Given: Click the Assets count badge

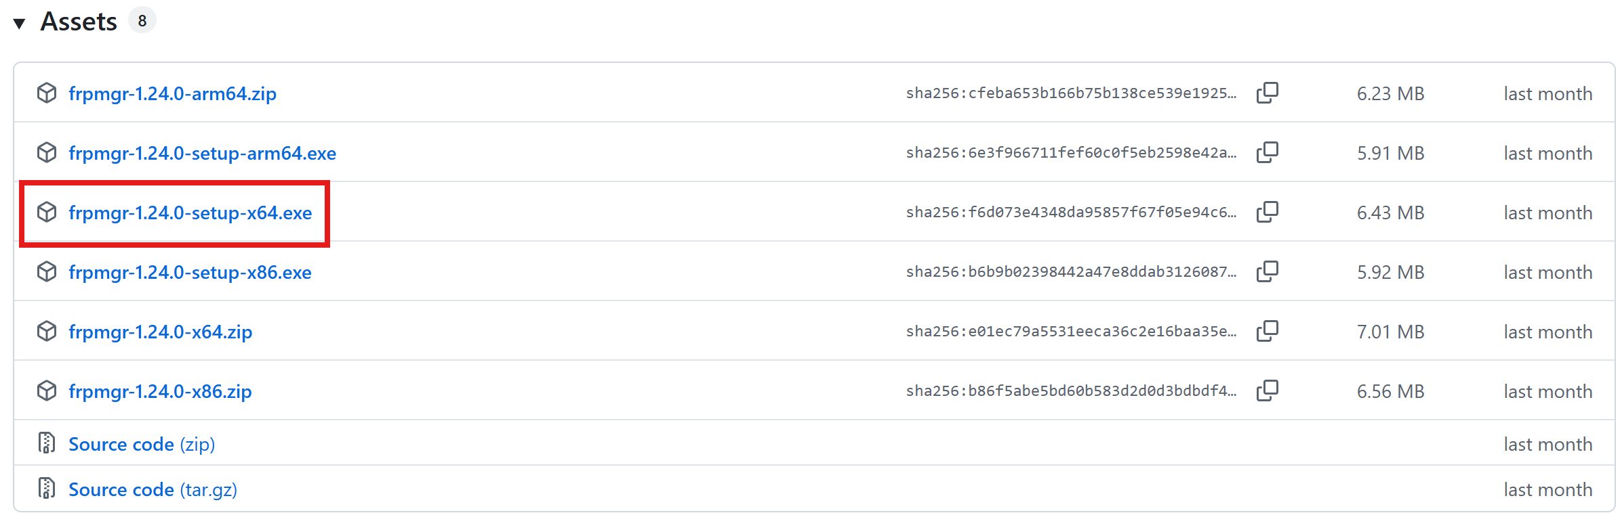Looking at the screenshot, I should point(142,21).
